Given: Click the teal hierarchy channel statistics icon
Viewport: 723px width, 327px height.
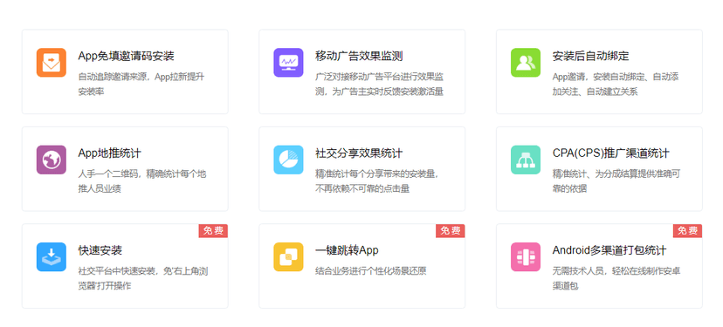Looking at the screenshot, I should click(x=525, y=160).
